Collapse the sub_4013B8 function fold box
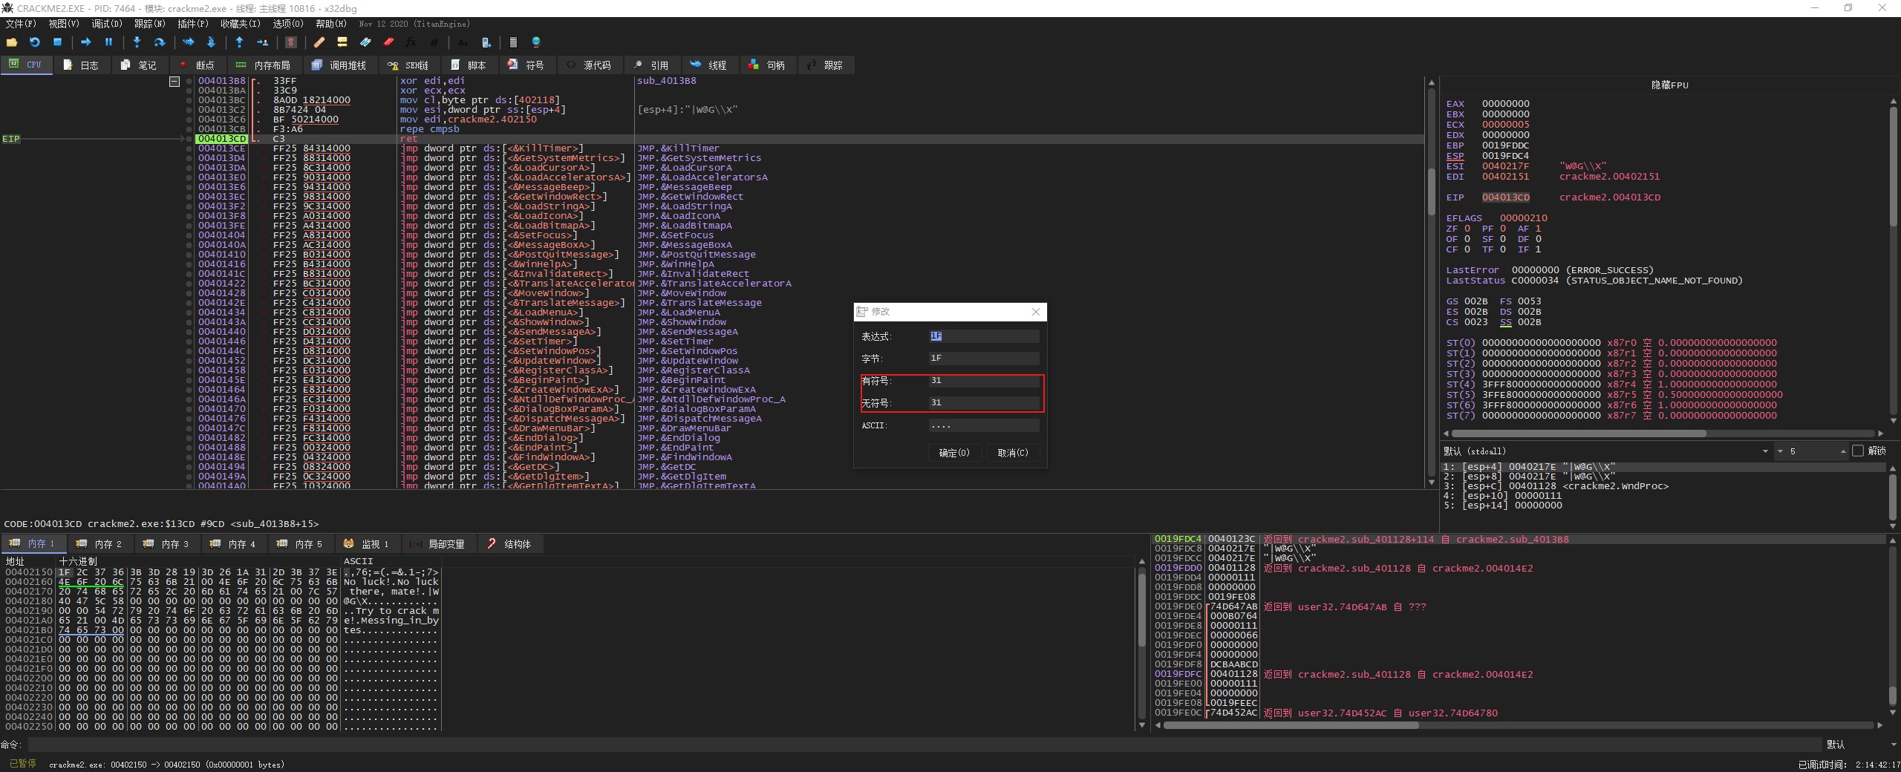The width and height of the screenshot is (1901, 772). [175, 81]
